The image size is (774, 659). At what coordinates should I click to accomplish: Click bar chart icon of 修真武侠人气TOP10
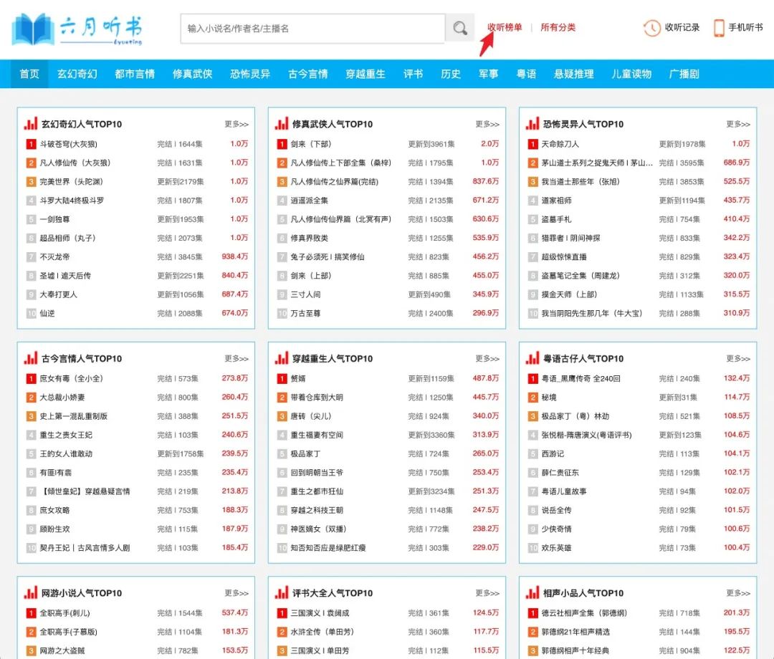[282, 124]
